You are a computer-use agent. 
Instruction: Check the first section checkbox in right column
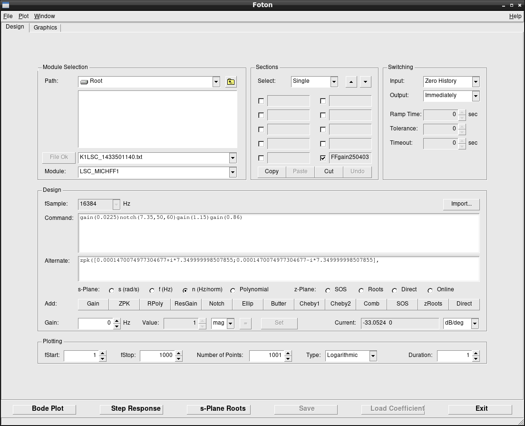(x=323, y=101)
